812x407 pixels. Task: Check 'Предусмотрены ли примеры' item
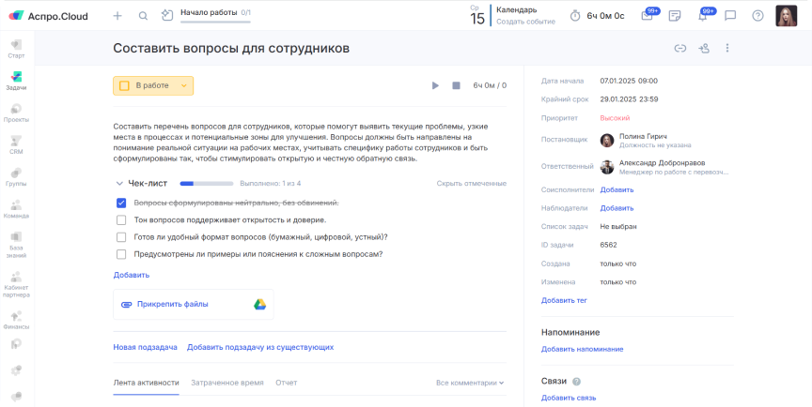(121, 254)
